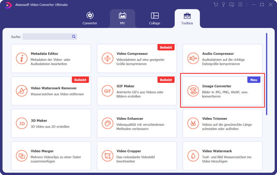This screenshot has width=277, height=175.
Task: Open the Metadata Editor info icon
Action: point(22,58)
